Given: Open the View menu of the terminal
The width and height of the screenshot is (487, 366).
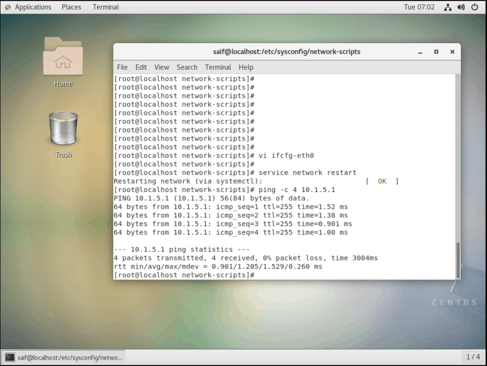Looking at the screenshot, I should (x=161, y=67).
